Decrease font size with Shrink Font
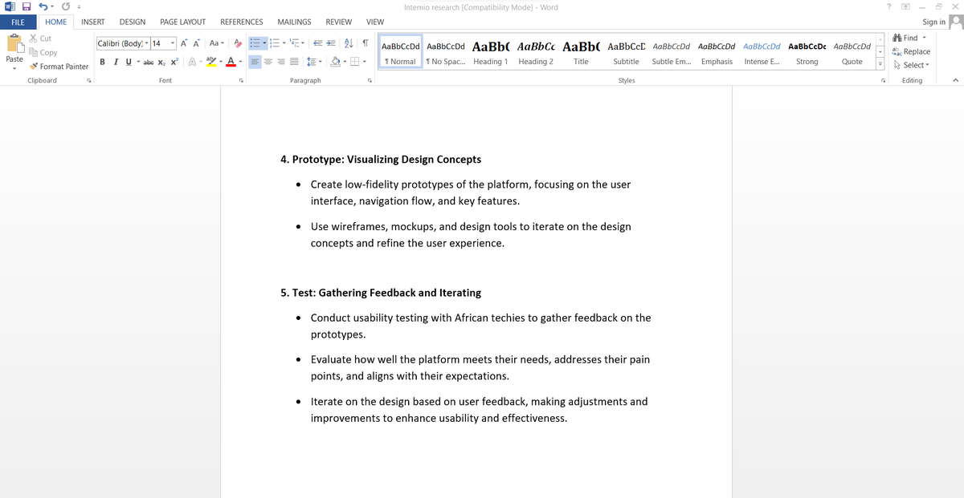The width and height of the screenshot is (964, 498). (x=198, y=43)
